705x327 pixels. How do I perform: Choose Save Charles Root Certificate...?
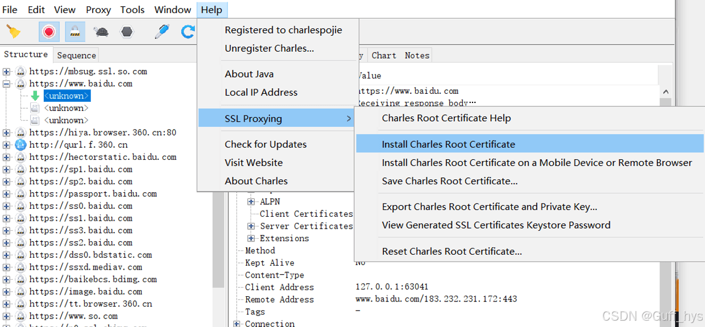pyautogui.click(x=450, y=181)
